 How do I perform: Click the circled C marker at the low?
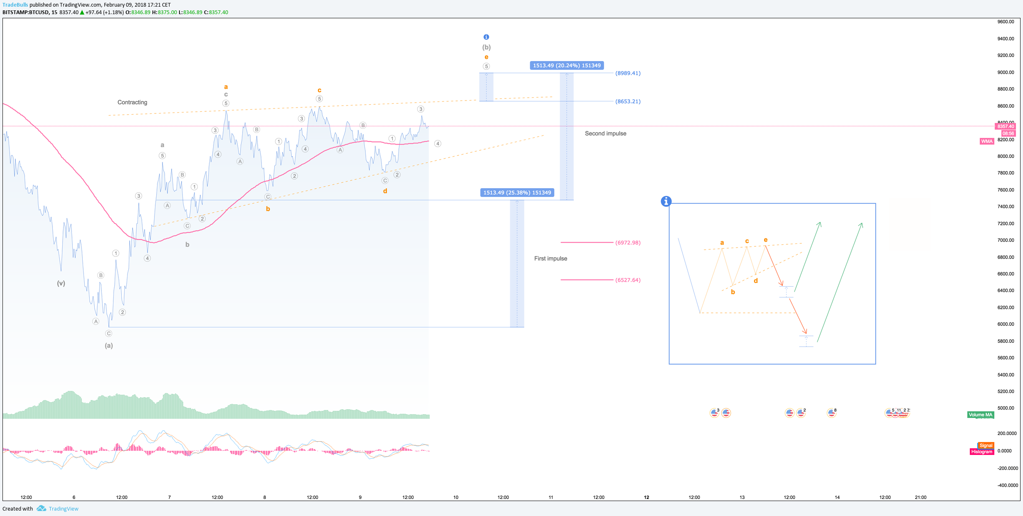[109, 334]
